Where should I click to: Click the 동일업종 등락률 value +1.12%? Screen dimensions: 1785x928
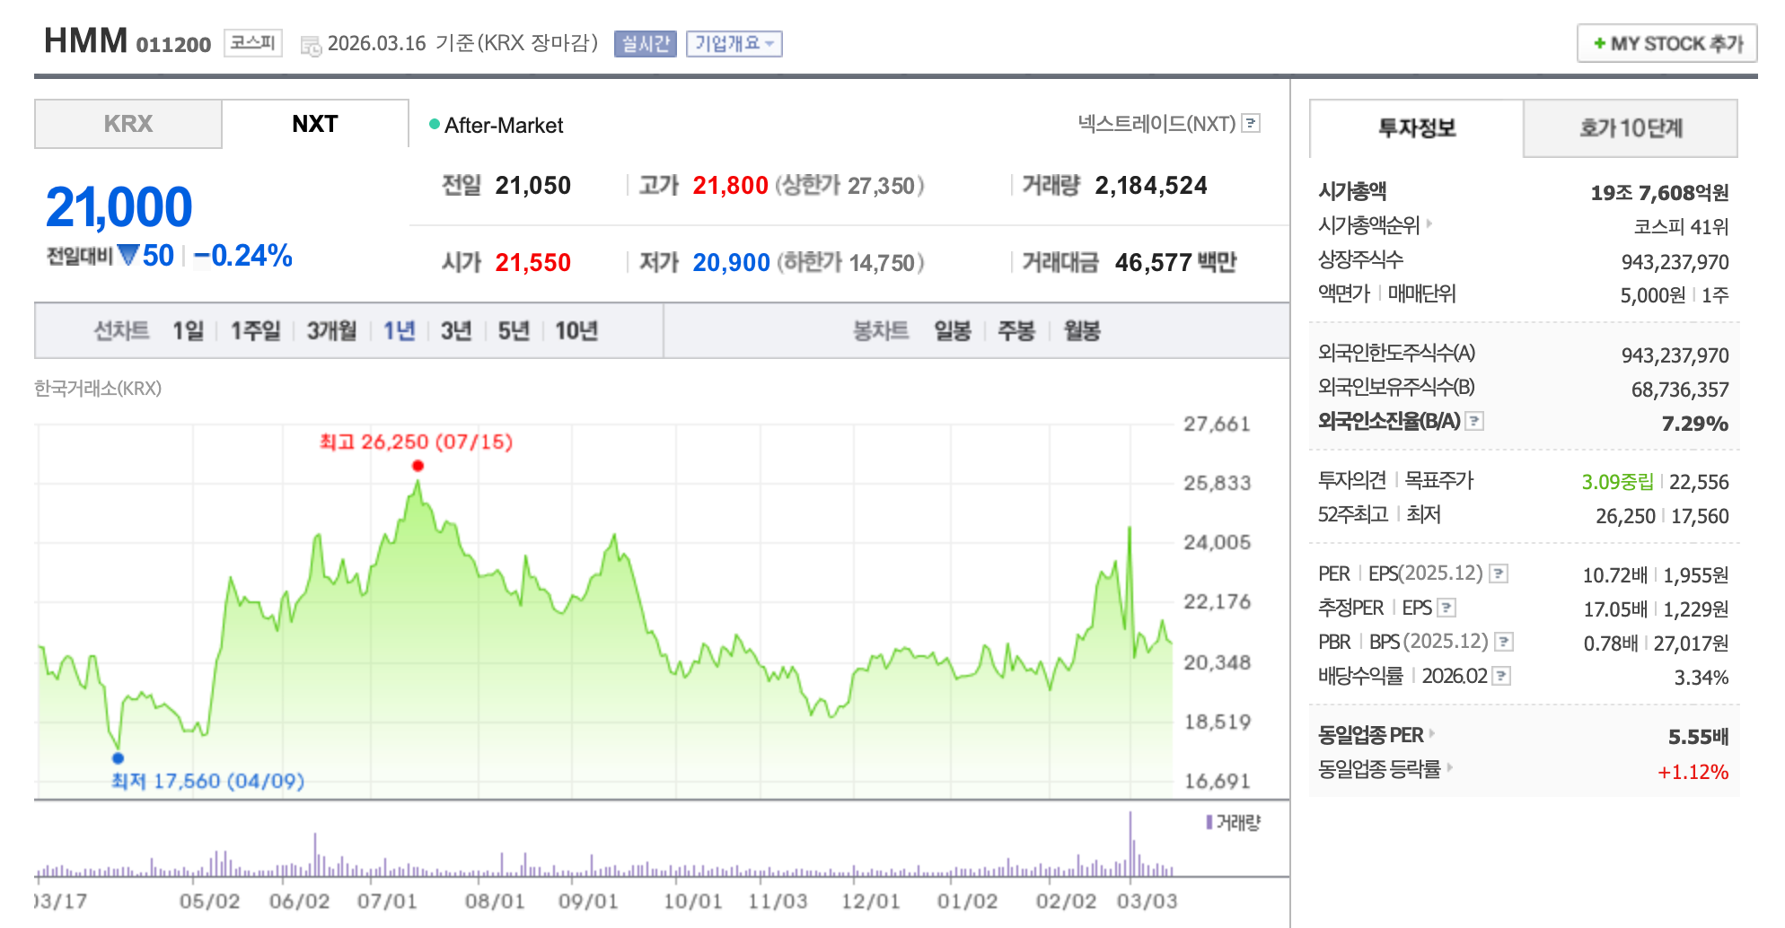1693,772
